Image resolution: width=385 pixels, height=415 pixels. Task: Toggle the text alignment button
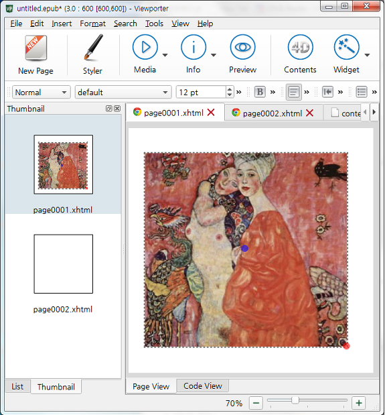point(293,92)
